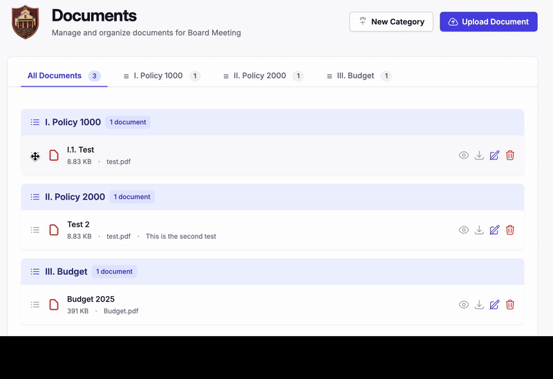Click PDF file icon for Budget 2025
553x379 pixels.
point(54,304)
